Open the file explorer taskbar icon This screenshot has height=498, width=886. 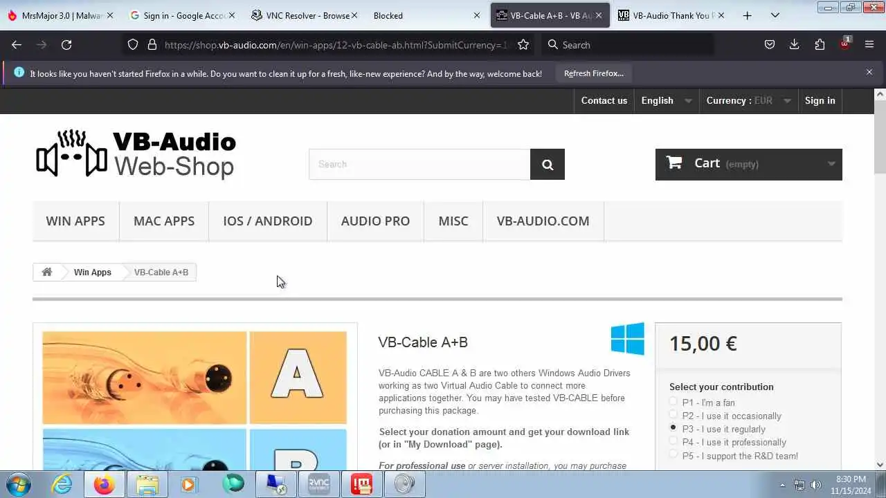coord(147,484)
